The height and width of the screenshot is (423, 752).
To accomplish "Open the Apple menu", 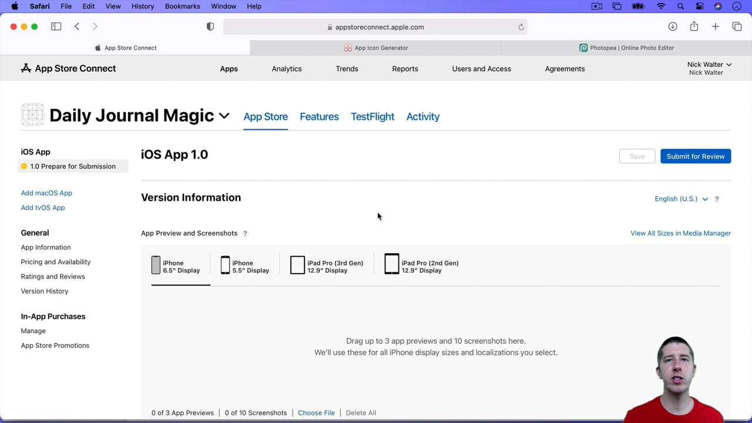I will (15, 6).
